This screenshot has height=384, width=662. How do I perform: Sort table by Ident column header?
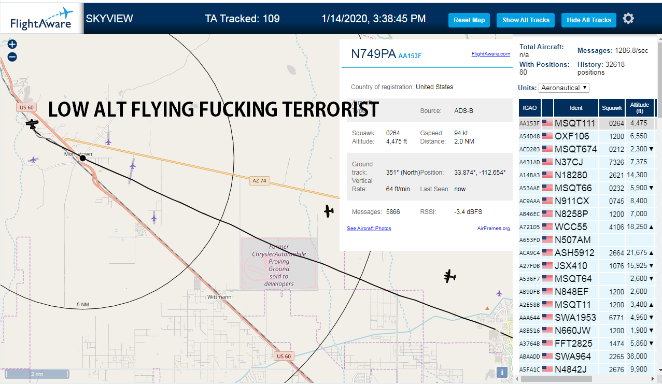(x=576, y=108)
